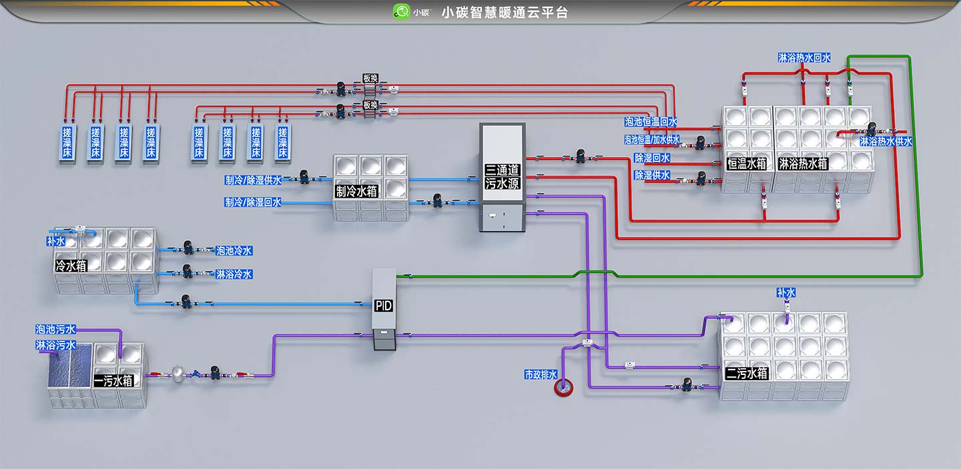This screenshot has height=469, width=961.
Task: Open the 制冷水箱 tank label
Action: click(x=356, y=191)
